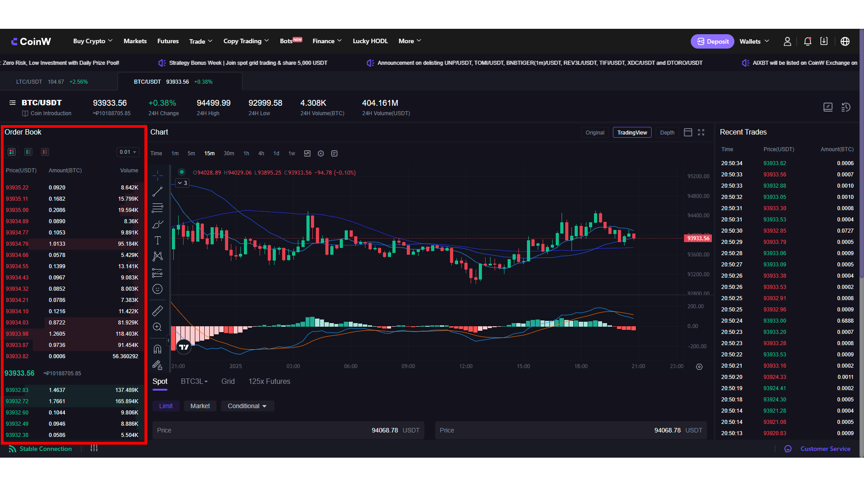Switch to the 125x Futures tab

coord(269,381)
